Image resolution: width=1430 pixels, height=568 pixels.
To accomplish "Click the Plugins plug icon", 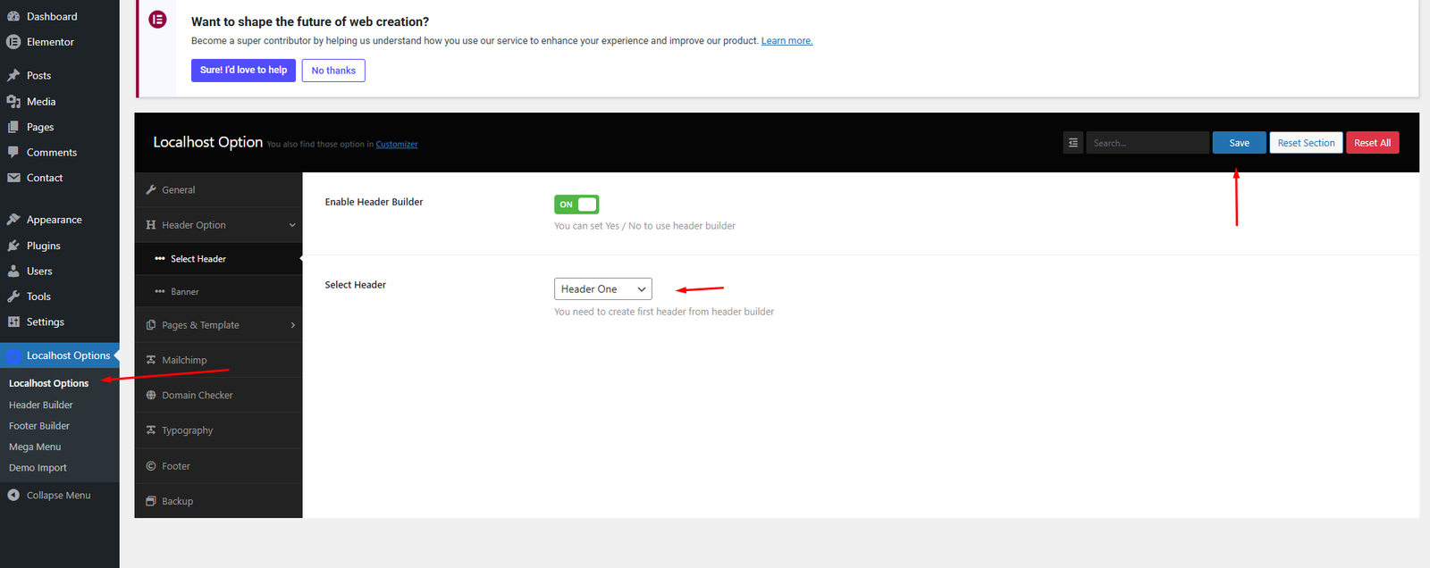I will point(13,246).
